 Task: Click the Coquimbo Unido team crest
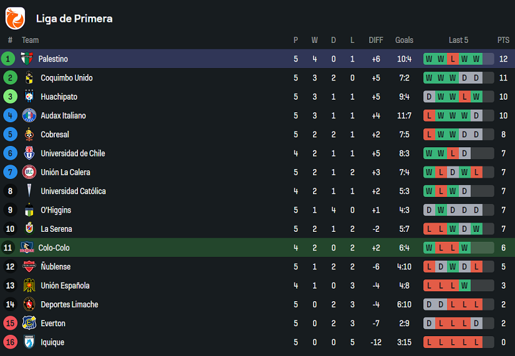[x=29, y=78]
